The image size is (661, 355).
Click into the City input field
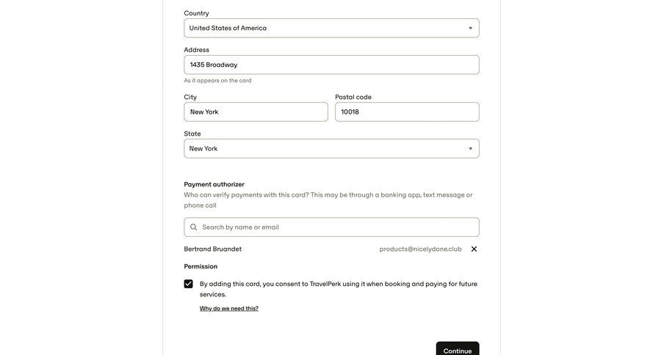tap(256, 112)
